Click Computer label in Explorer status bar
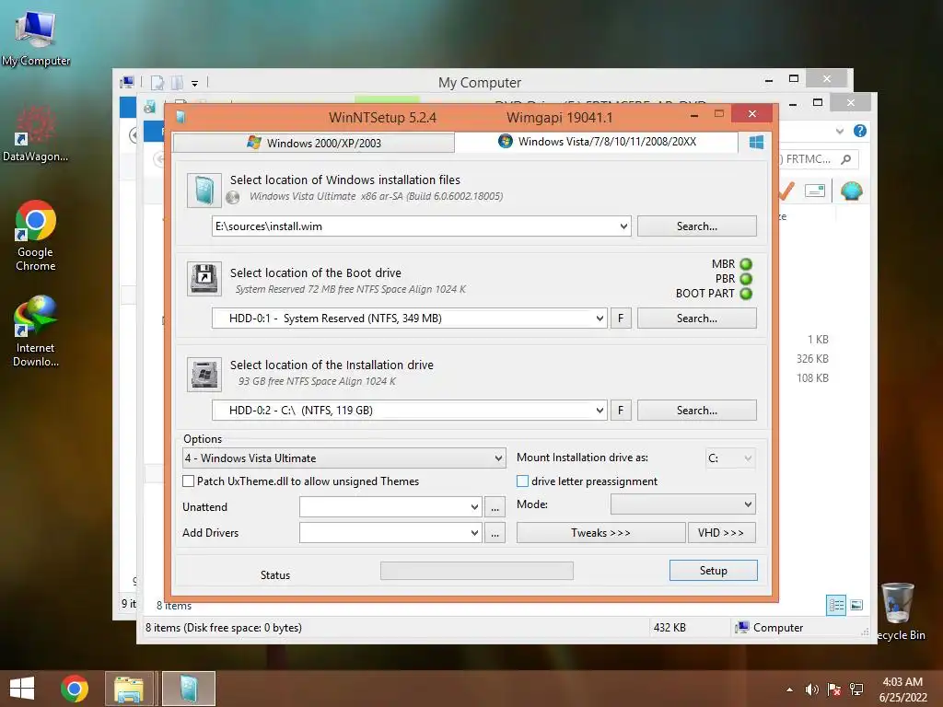 pos(777,628)
